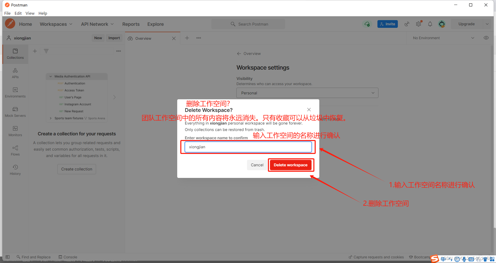496x263 pixels.
Task: Go to Home
Action: [x=26, y=24]
